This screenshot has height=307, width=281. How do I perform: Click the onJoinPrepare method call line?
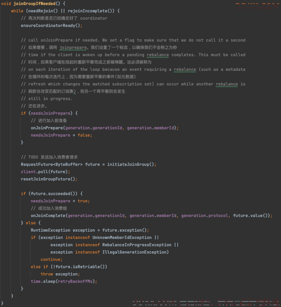[x=105, y=128]
